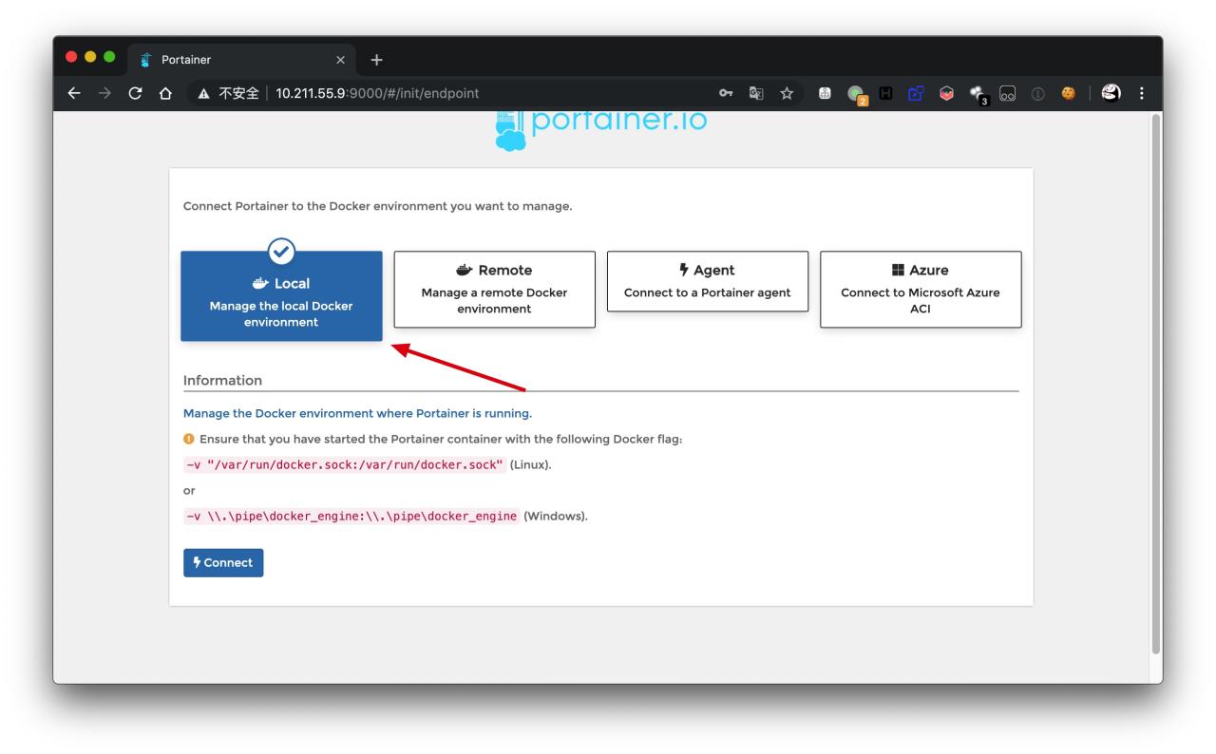
Task: Click the translate page icon
Action: click(x=756, y=93)
